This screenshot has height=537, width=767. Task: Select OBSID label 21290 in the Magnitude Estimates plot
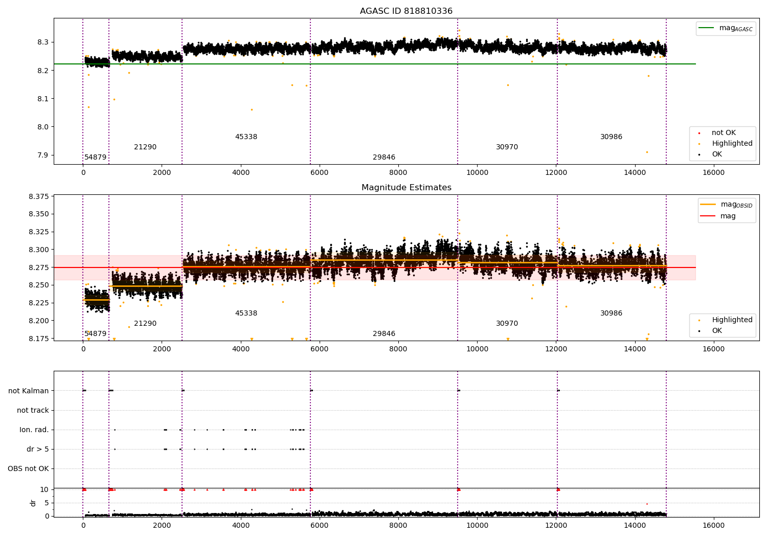(x=145, y=324)
